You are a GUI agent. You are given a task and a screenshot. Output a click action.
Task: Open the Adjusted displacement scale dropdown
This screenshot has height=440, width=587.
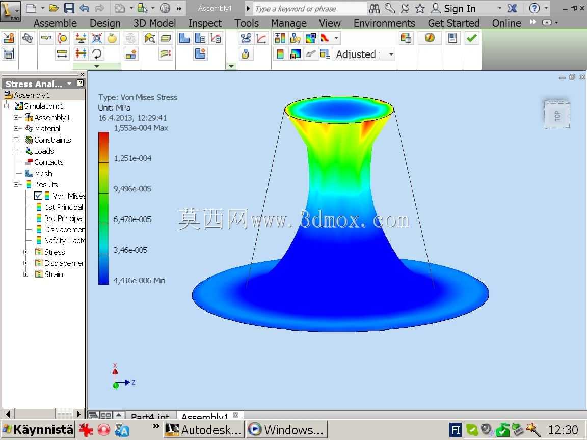[x=391, y=54]
